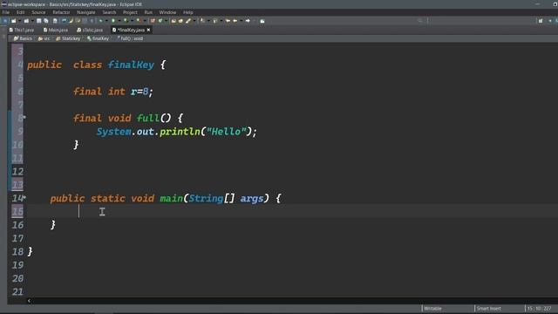Click the Back navigation arrow icon
The image size is (558, 314).
pyautogui.click(x=235, y=21)
